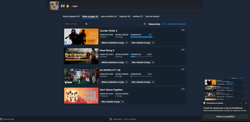Click EA SPORTS FC 26 achievements progress bar
This screenshot has width=250, height=122.
coord(142,76)
